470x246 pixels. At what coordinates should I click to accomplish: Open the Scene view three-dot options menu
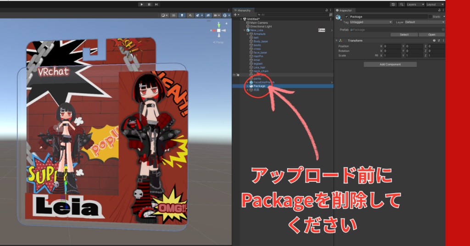point(229,10)
